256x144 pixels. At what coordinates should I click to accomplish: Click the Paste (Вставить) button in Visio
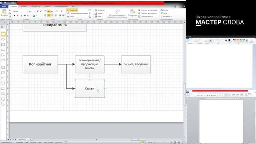[4, 13]
